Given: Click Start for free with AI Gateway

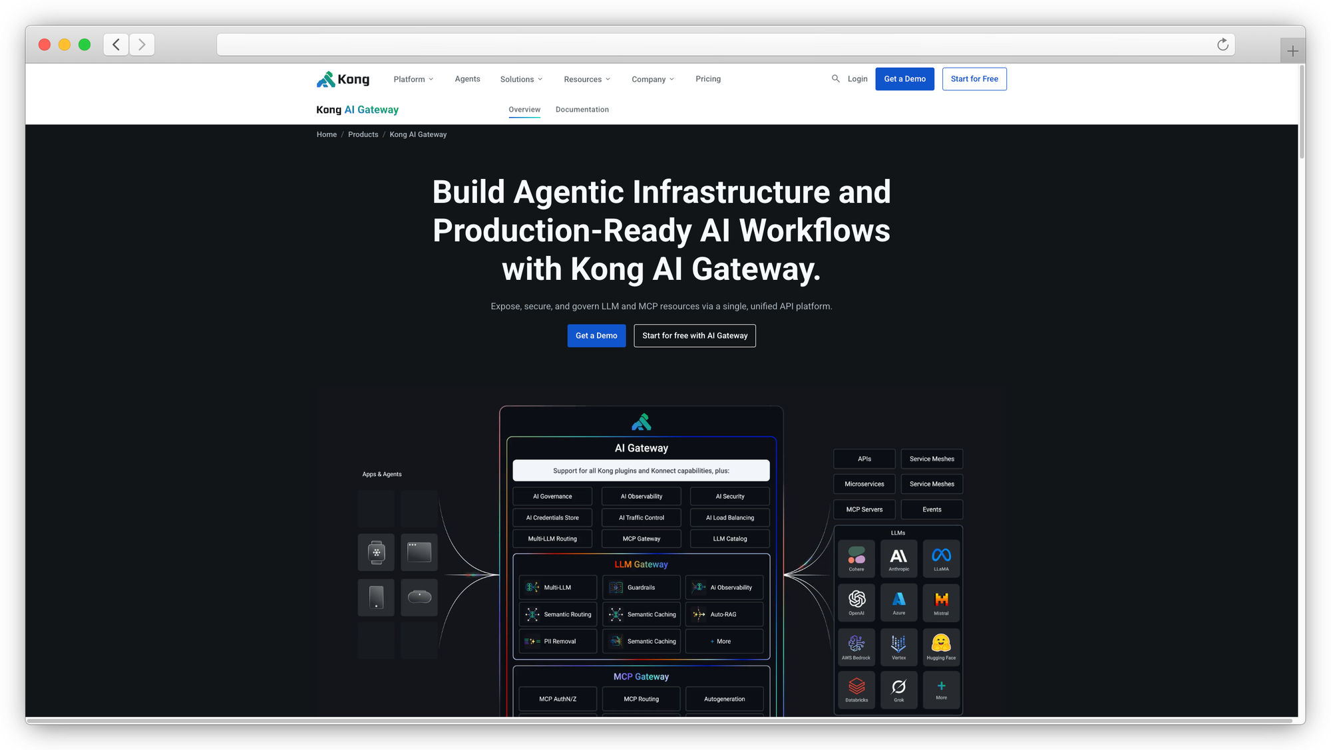Looking at the screenshot, I should [694, 336].
